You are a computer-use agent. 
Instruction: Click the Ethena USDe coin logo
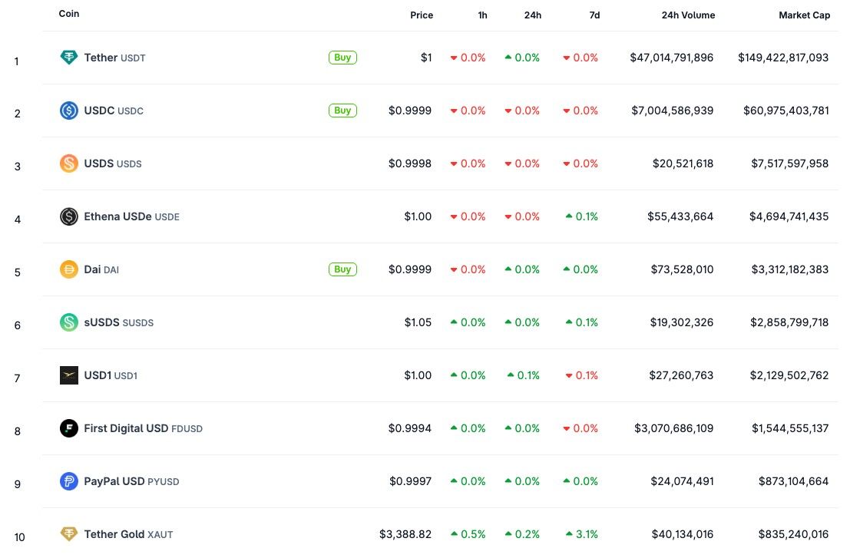(x=69, y=216)
